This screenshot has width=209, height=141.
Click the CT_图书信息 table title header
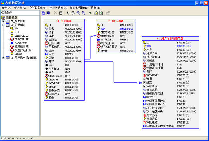point(64,21)
